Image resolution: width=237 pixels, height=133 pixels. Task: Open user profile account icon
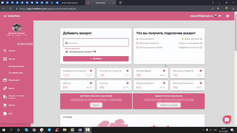228,16
